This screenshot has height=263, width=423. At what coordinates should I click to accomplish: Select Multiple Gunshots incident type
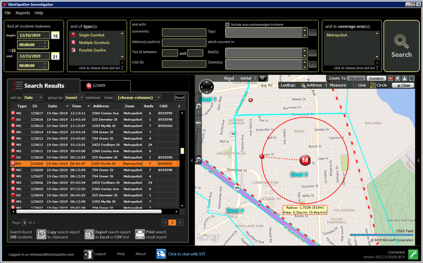tap(94, 43)
